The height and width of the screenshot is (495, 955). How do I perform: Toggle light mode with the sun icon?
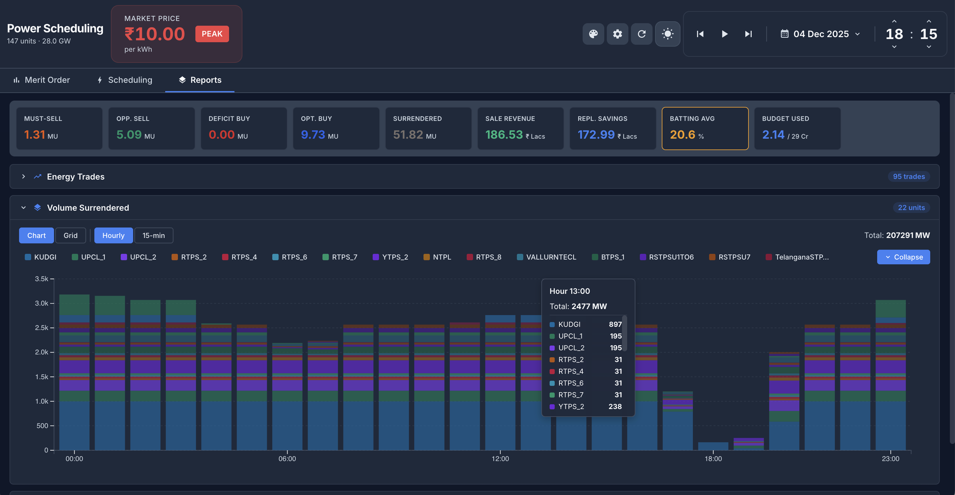[667, 34]
